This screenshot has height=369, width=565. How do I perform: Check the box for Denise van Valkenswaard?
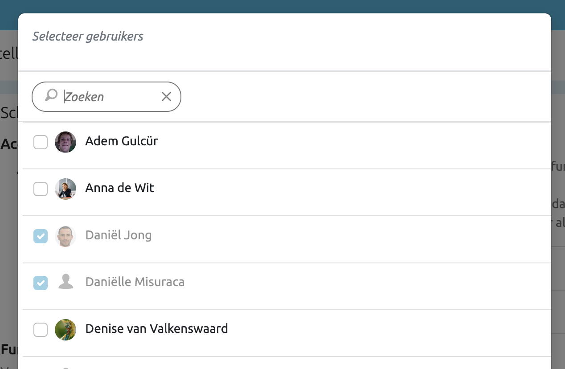pyautogui.click(x=41, y=330)
